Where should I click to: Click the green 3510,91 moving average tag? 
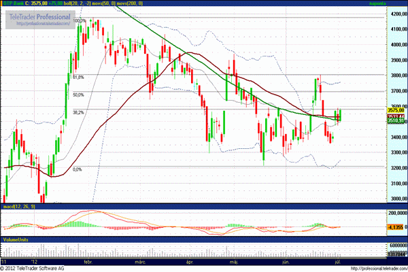[x=396, y=121]
